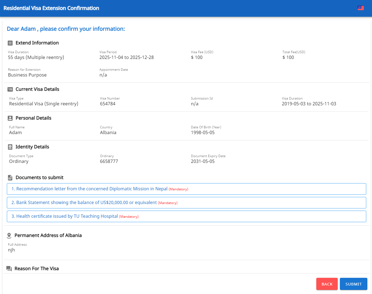Click document expiry date '2031-05-05'

203,161
